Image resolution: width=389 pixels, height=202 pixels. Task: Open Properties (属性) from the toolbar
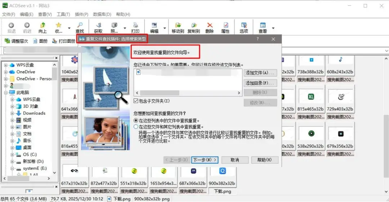[225, 27]
